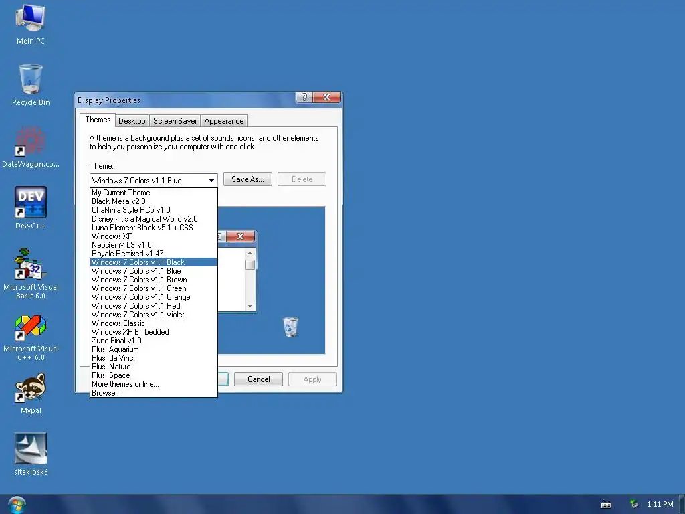Select More themes online... entry
The height and width of the screenshot is (514, 685).
(x=154, y=384)
